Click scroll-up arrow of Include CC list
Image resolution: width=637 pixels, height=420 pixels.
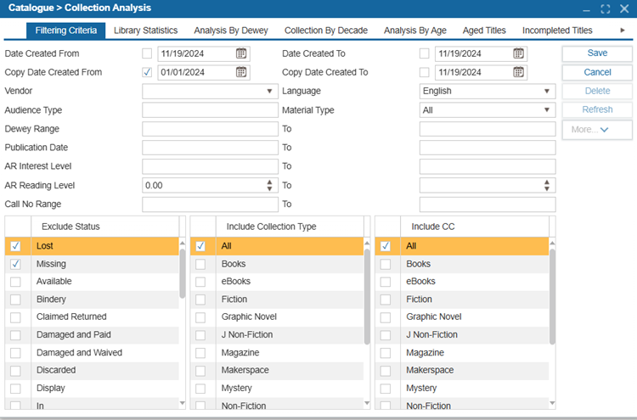[552, 243]
